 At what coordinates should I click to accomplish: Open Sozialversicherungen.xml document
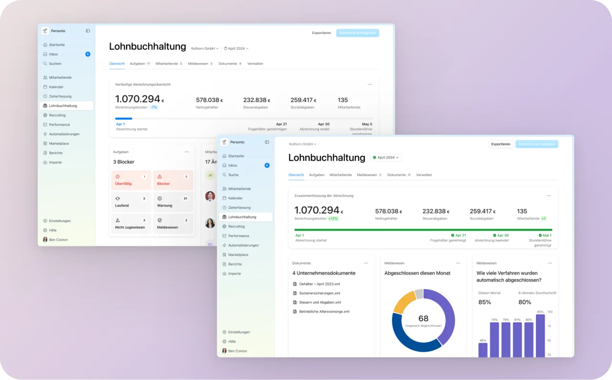pos(317,293)
